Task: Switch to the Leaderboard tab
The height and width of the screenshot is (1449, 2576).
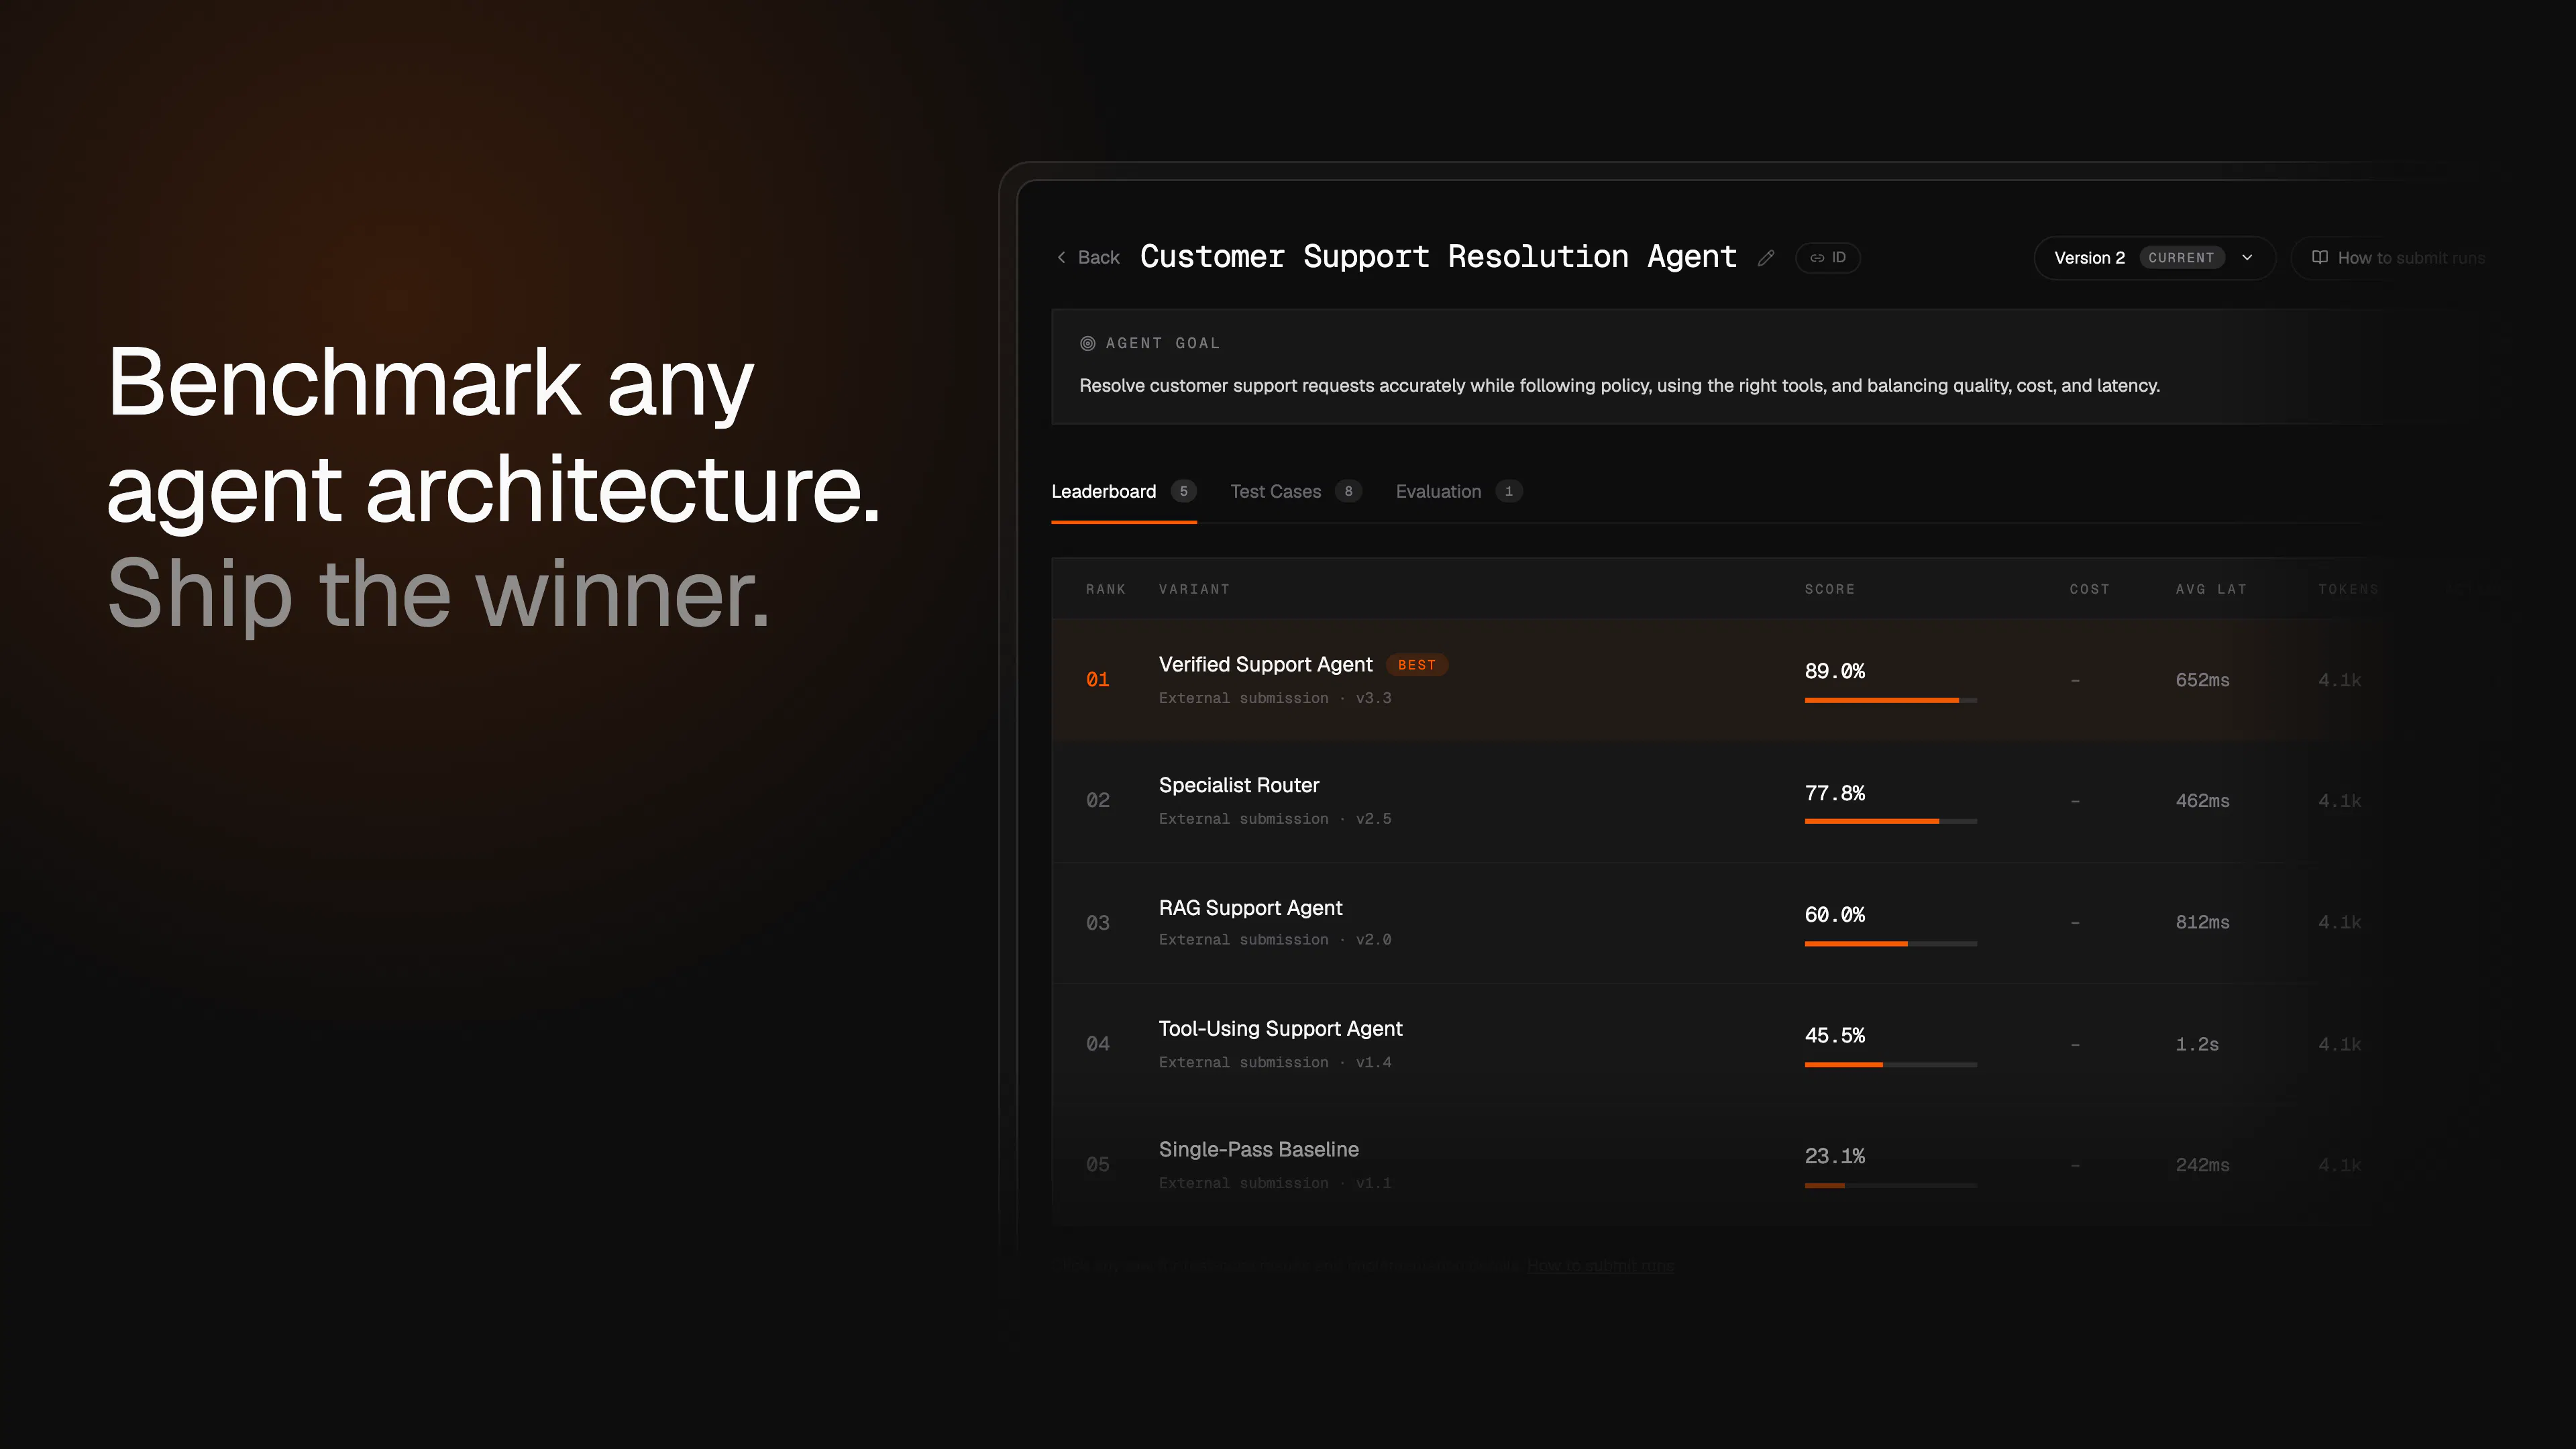Action: click(x=1123, y=491)
